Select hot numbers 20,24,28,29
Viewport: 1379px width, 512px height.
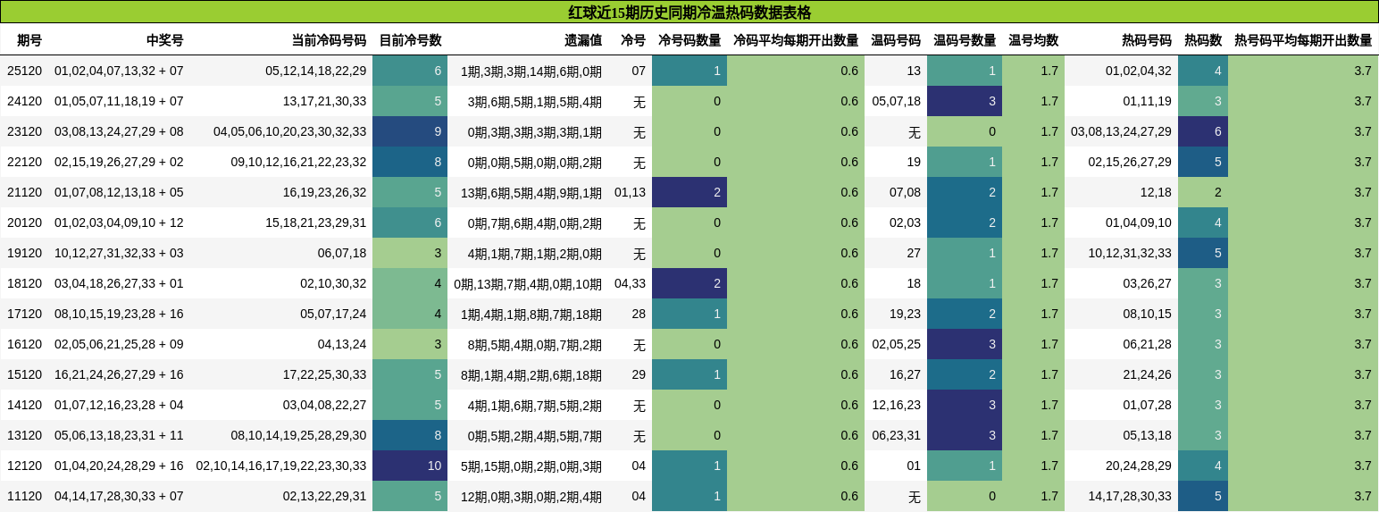pyautogui.click(x=1139, y=466)
